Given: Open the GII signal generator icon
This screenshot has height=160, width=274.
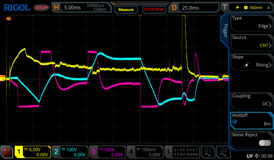Looking at the screenshot, I should click(x=223, y=152).
